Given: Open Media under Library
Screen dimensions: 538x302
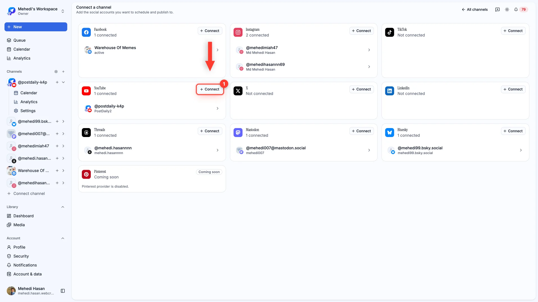Looking at the screenshot, I should tap(36, 225).
